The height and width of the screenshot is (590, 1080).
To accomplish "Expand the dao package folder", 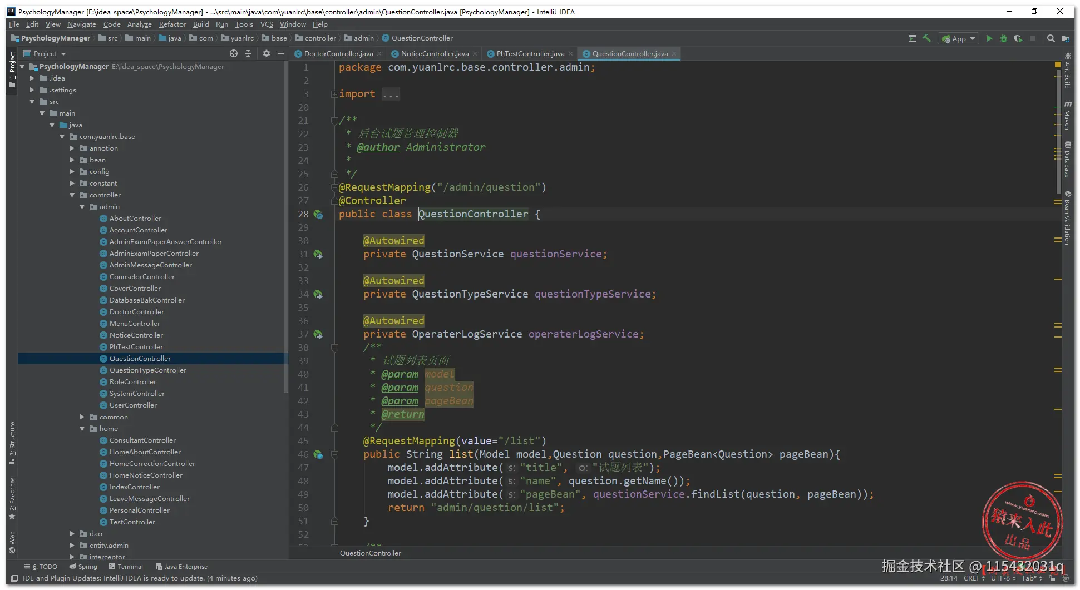I will (x=72, y=533).
